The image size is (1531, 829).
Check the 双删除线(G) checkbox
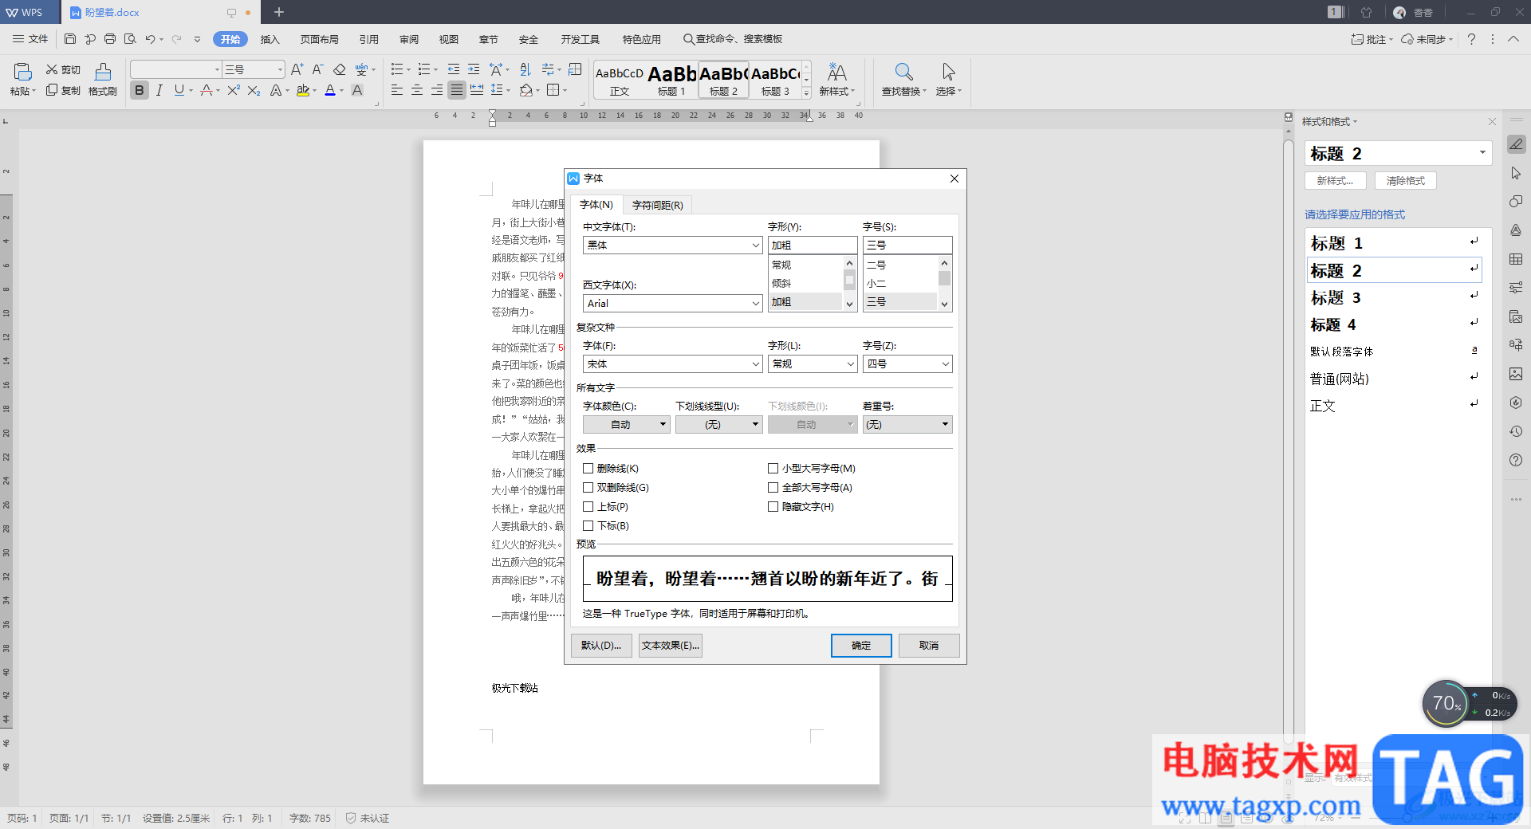(x=588, y=488)
